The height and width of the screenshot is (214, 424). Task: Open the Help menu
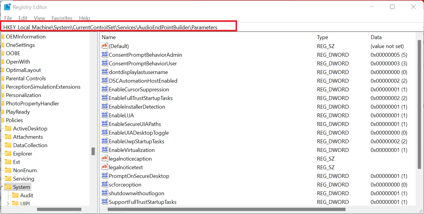tap(84, 18)
